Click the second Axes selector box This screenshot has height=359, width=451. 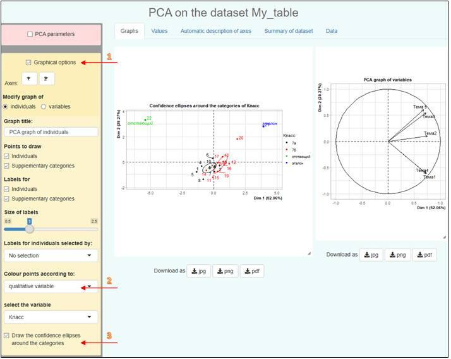pyautogui.click(x=47, y=78)
